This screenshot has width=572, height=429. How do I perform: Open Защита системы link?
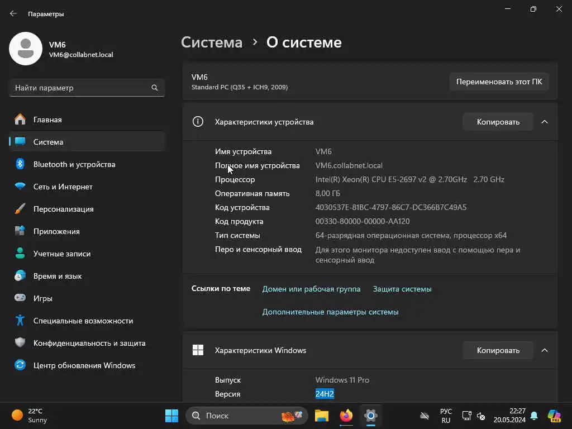coord(402,289)
